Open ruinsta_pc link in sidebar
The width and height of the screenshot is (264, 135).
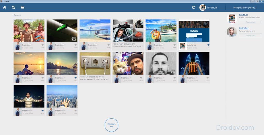(x=243, y=15)
